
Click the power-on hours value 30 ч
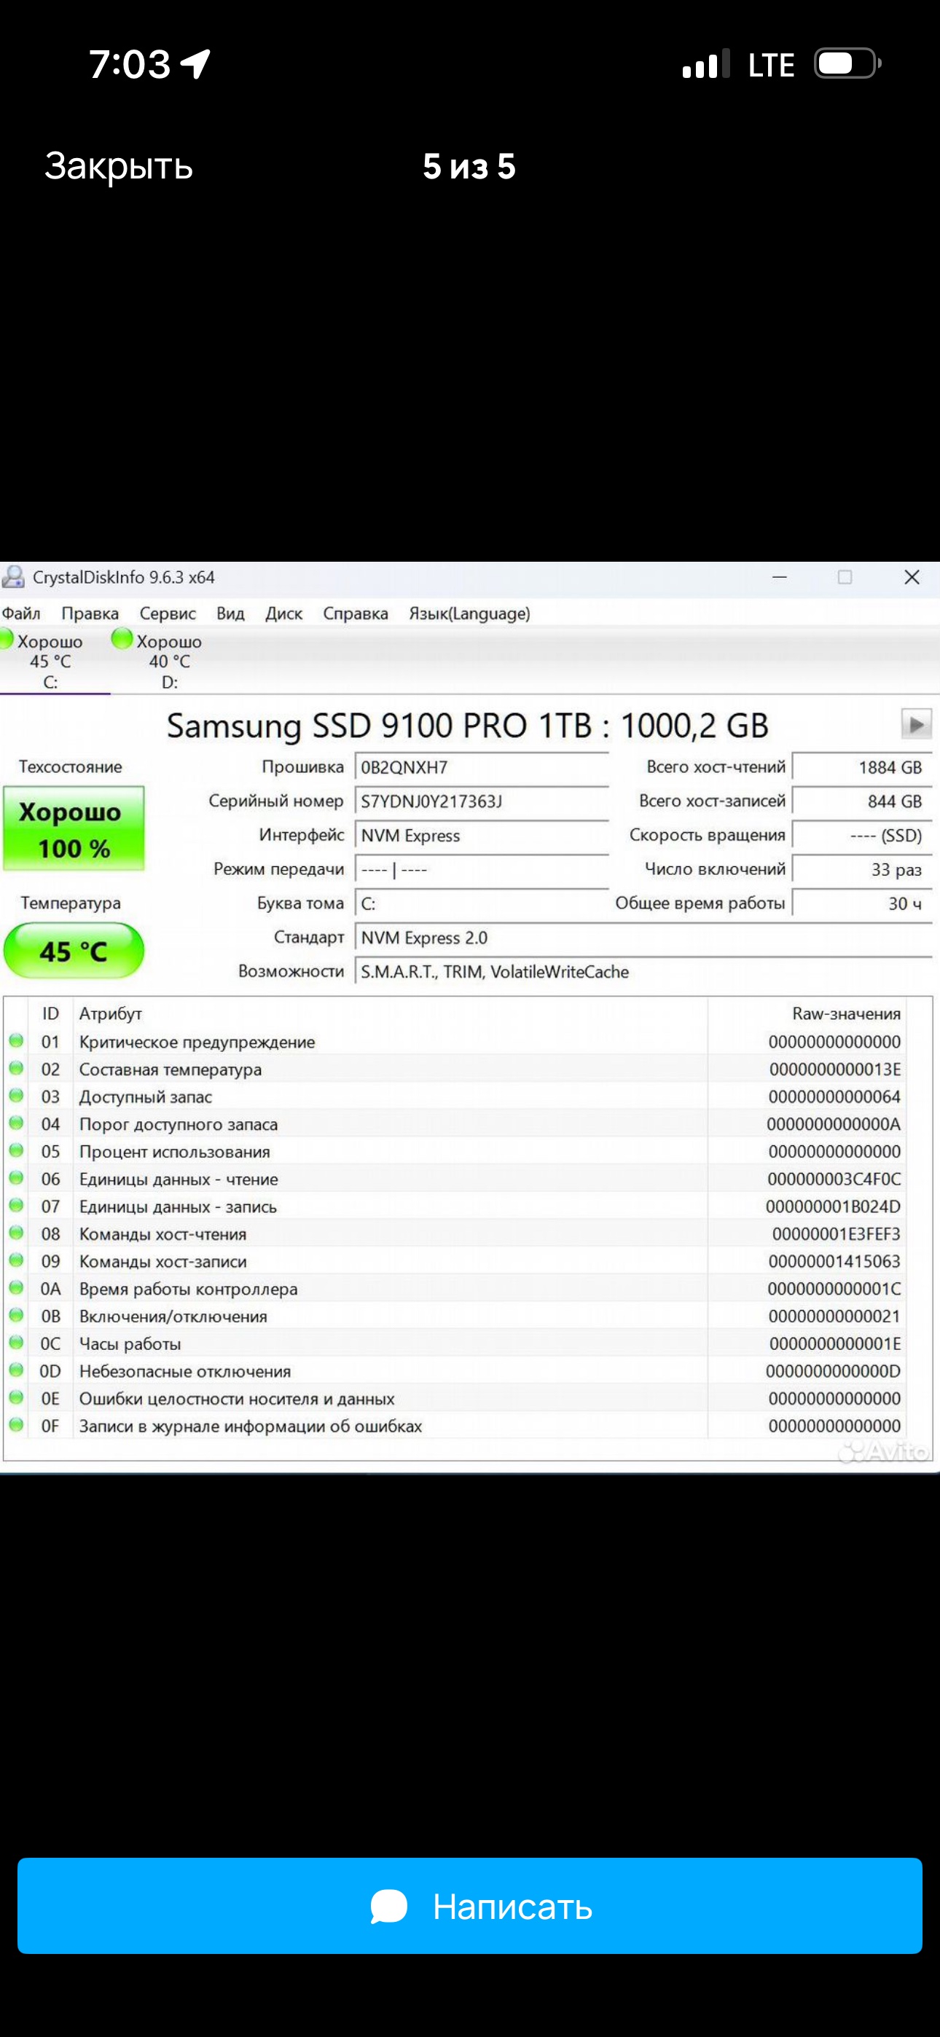tap(861, 903)
